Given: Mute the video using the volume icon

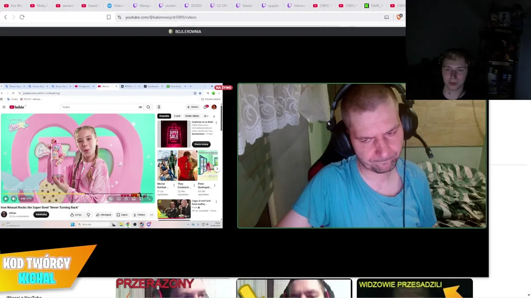Looking at the screenshot, I should pos(14,199).
